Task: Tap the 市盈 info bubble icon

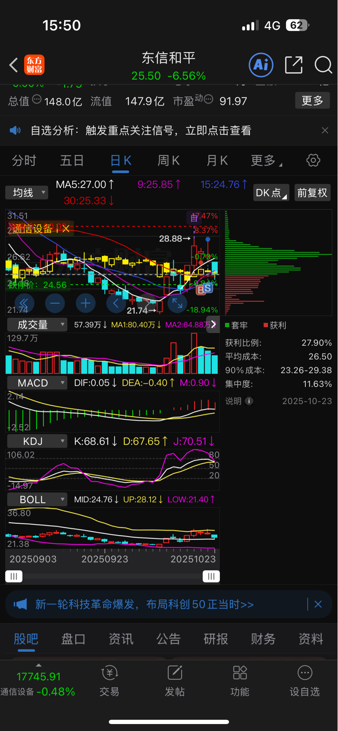Action: coord(208,99)
